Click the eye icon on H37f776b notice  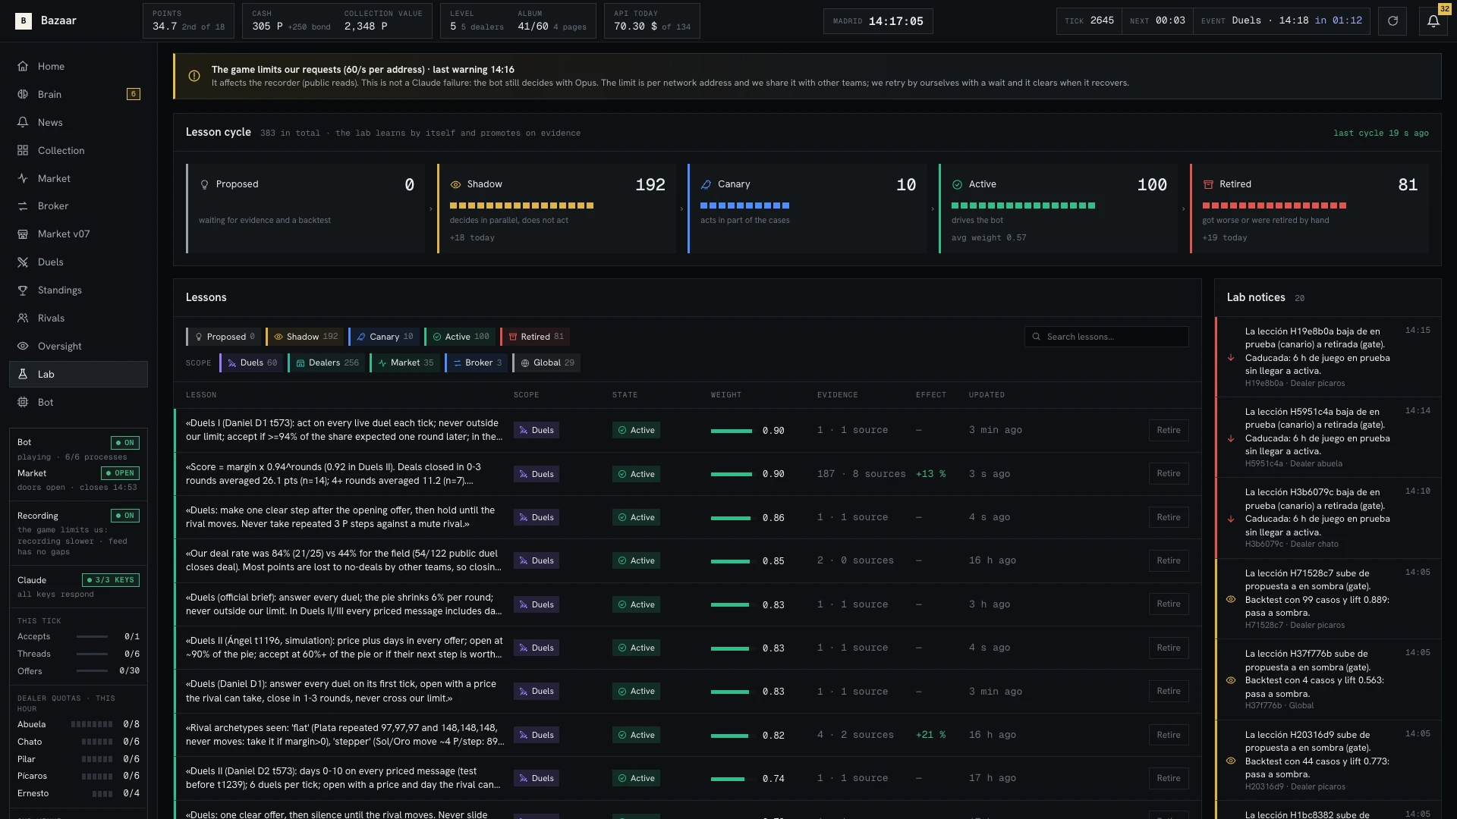pyautogui.click(x=1231, y=680)
